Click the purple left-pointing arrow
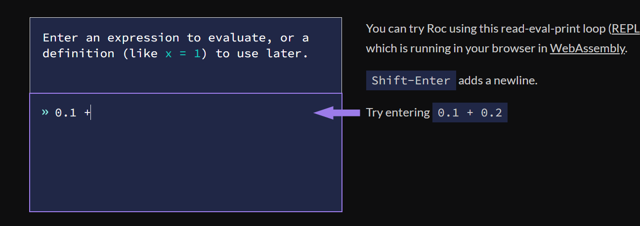This screenshot has height=226, width=640. click(x=337, y=113)
